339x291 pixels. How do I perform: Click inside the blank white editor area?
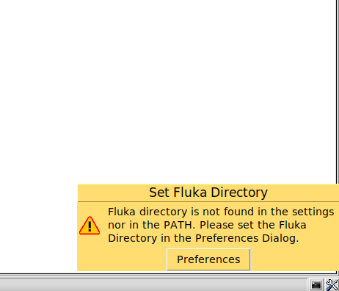point(167,90)
